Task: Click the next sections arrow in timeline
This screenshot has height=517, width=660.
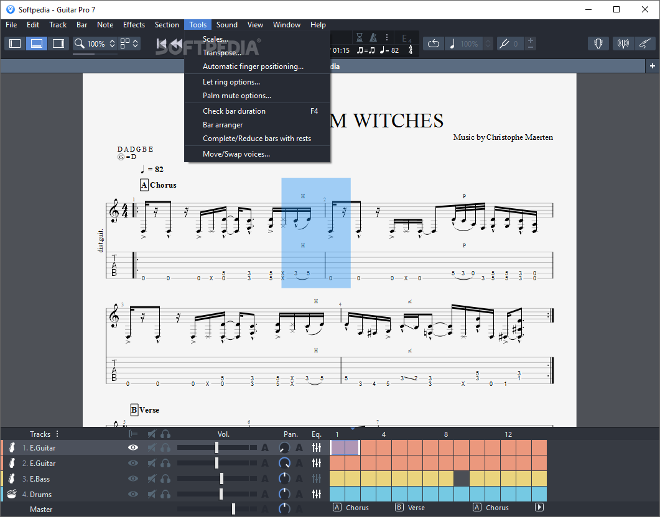Action: coord(539,507)
